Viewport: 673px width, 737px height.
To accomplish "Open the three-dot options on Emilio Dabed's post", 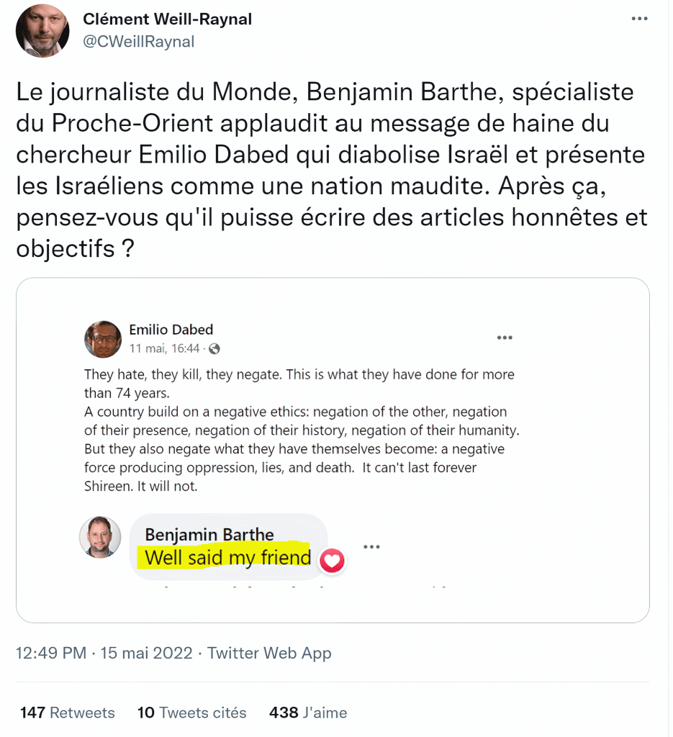I will coord(505,338).
